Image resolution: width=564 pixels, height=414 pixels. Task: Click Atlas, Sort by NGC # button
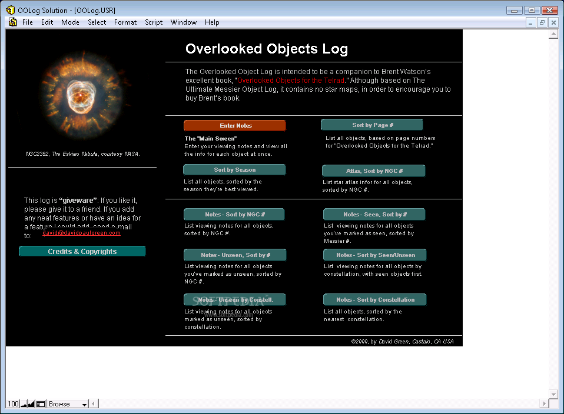[374, 171]
